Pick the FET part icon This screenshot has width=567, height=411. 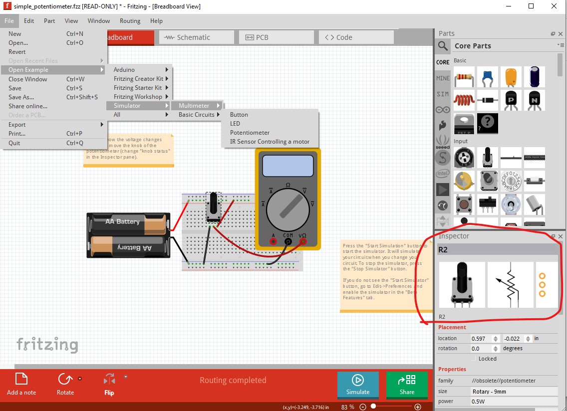[464, 124]
